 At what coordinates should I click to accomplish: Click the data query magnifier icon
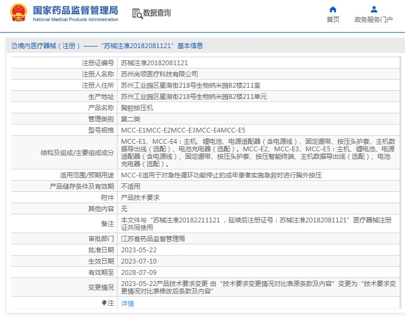(x=137, y=14)
